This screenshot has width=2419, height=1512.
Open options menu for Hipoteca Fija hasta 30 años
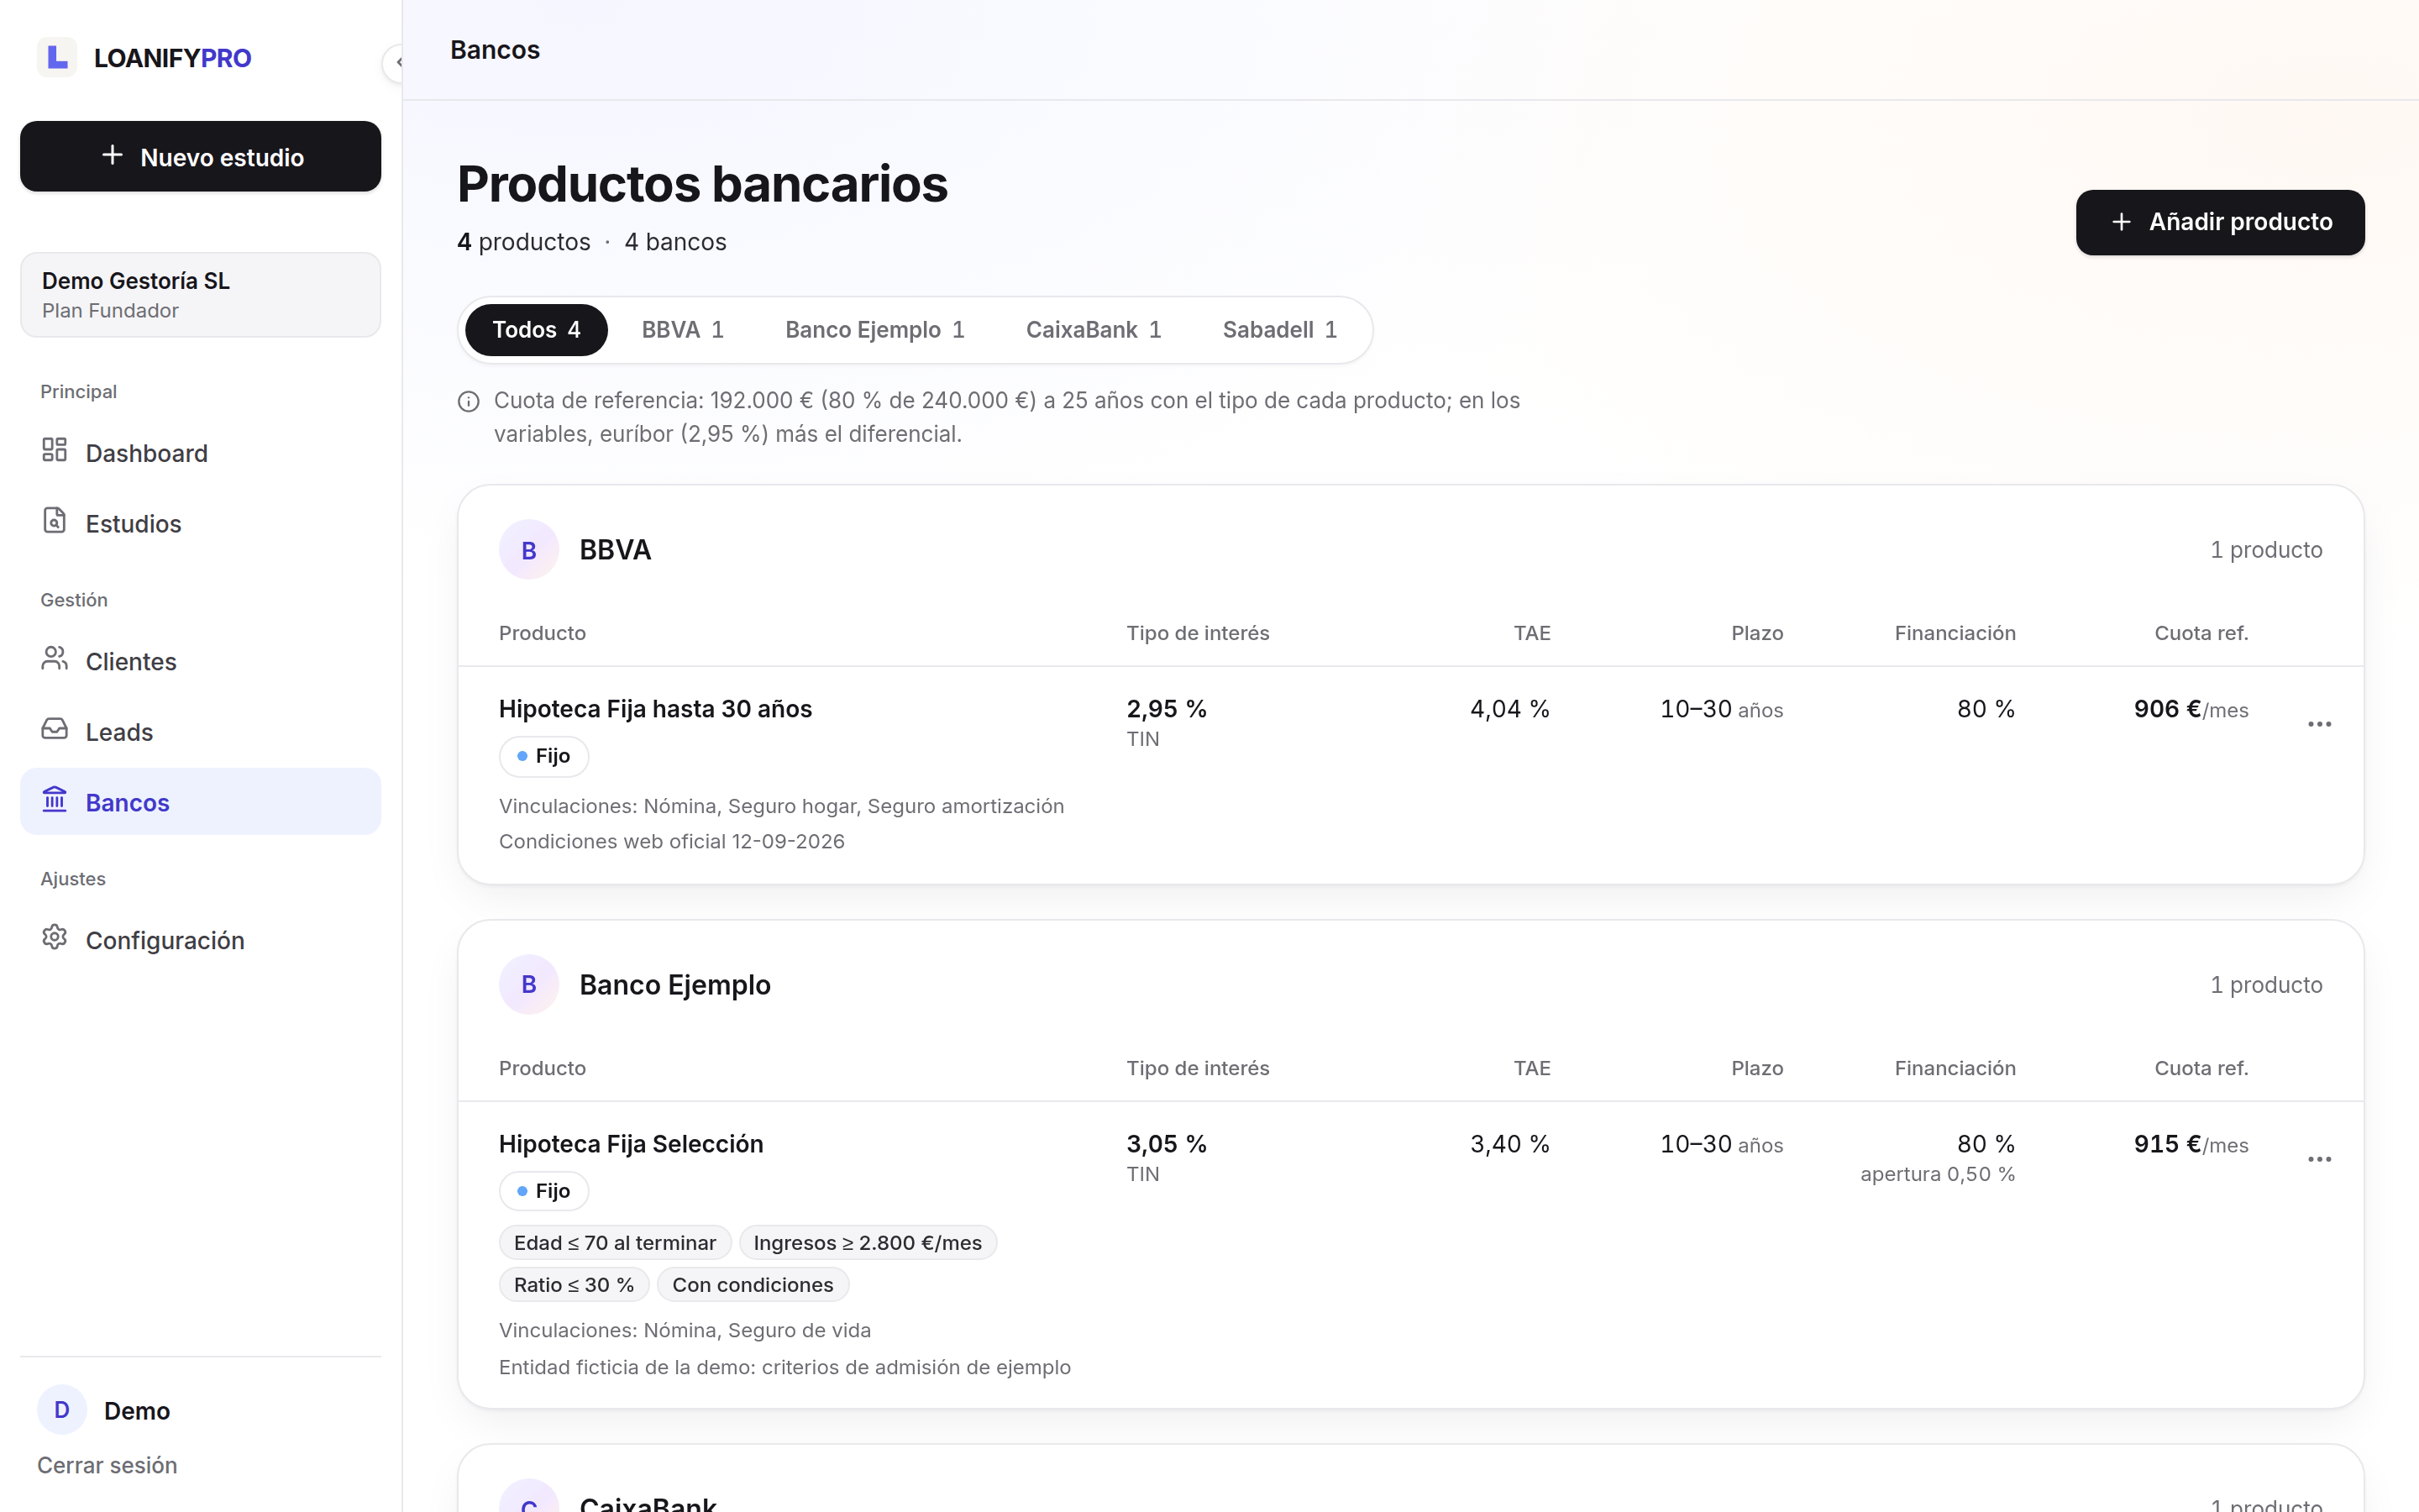(x=2319, y=724)
